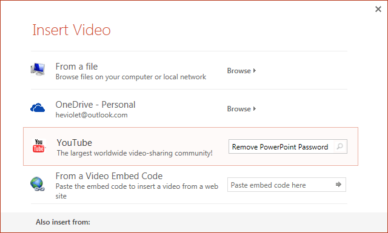Click Paste the embed code description text
The height and width of the screenshot is (233, 388).
click(x=136, y=191)
